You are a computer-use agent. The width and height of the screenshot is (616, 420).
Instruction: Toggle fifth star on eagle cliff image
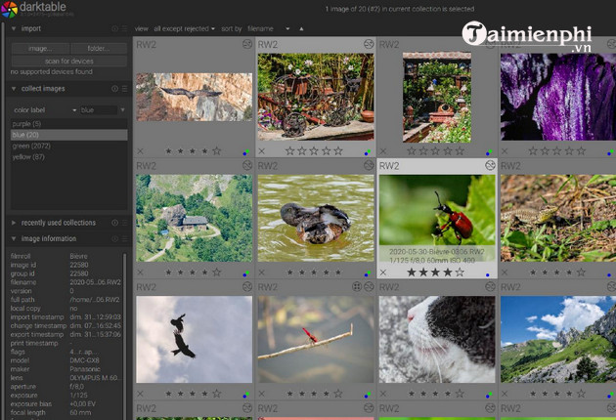click(x=217, y=151)
